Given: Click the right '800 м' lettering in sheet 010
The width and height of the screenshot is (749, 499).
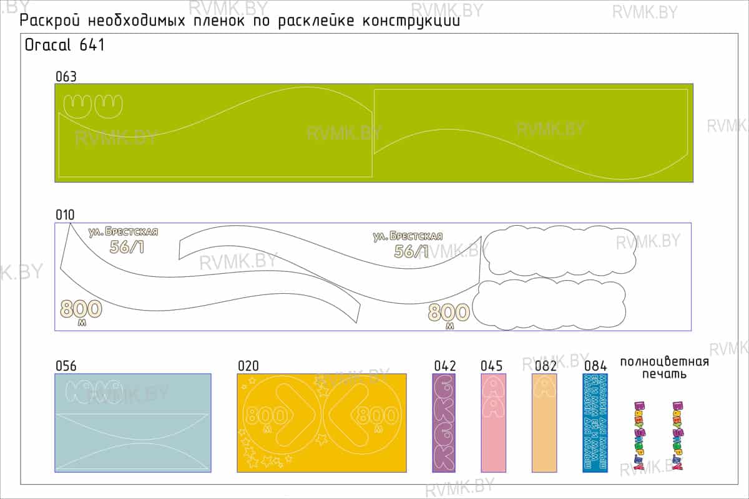Looking at the screenshot, I should click(448, 316).
